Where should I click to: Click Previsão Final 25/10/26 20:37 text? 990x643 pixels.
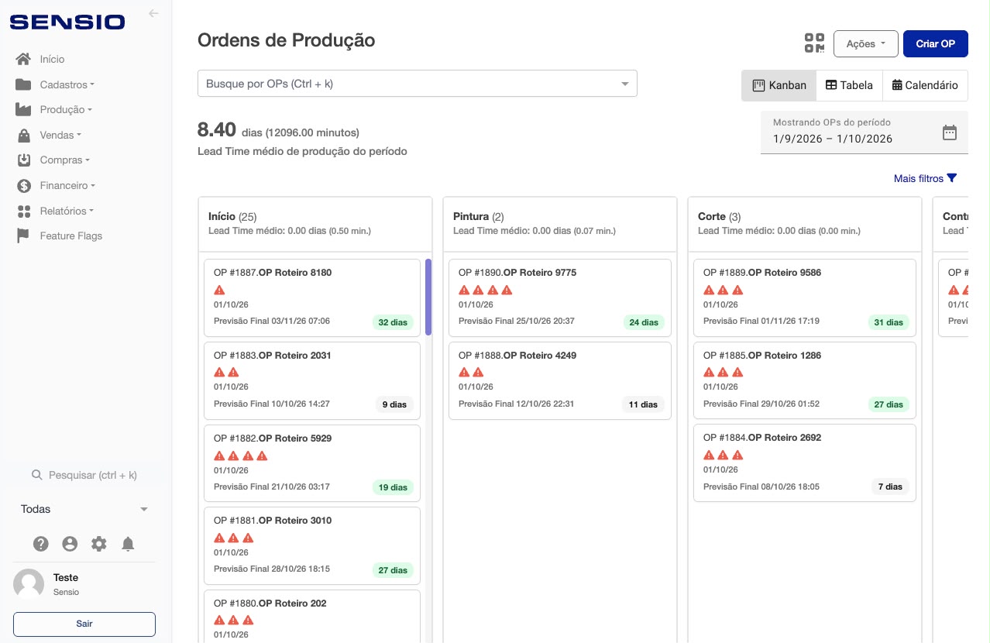pos(517,321)
